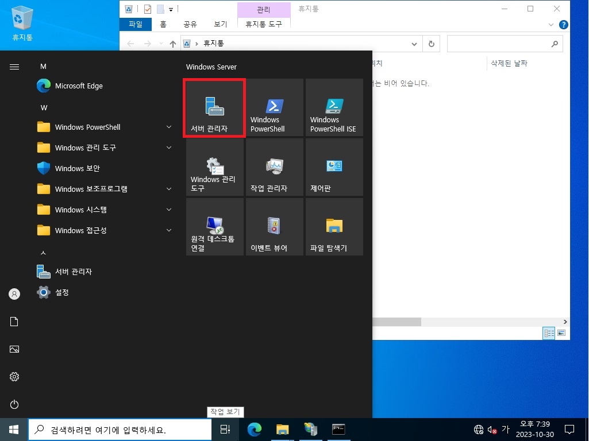Select the 휴지통 desktop icon
The width and height of the screenshot is (589, 441).
coord(22,23)
